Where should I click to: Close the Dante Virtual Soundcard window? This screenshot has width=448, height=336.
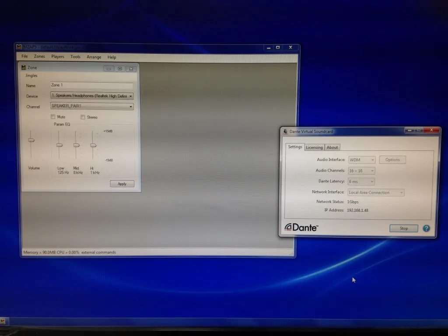(431, 130)
